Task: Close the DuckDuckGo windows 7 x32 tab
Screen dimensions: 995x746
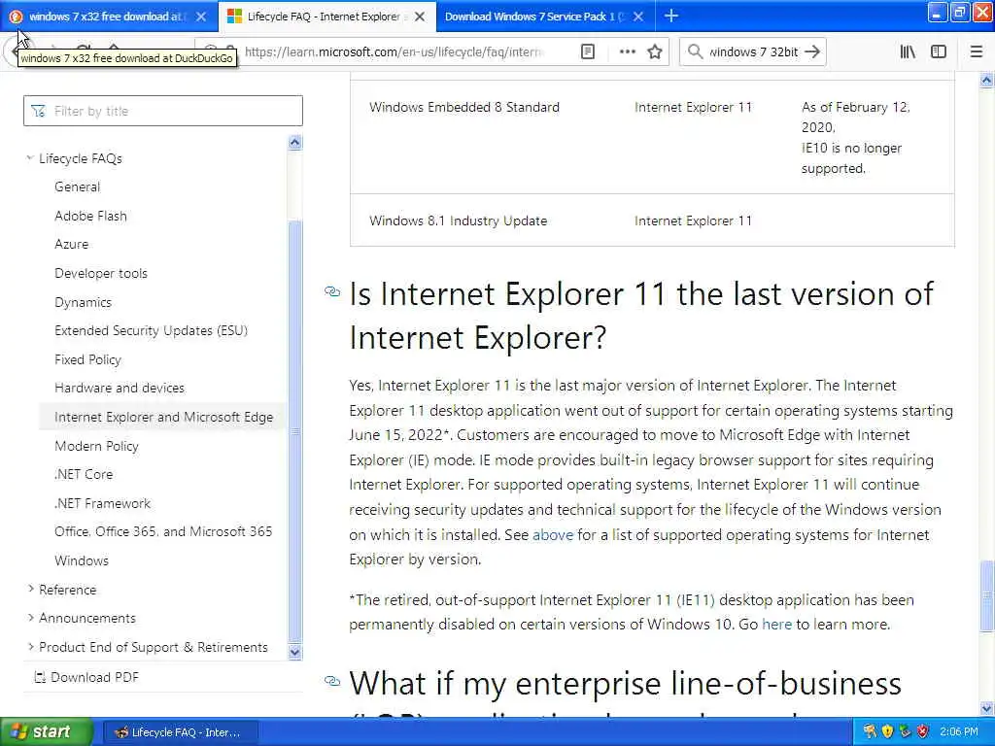Action: pos(201,17)
